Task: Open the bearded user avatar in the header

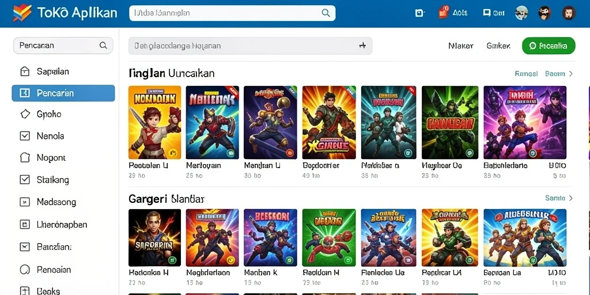Action: (x=544, y=13)
